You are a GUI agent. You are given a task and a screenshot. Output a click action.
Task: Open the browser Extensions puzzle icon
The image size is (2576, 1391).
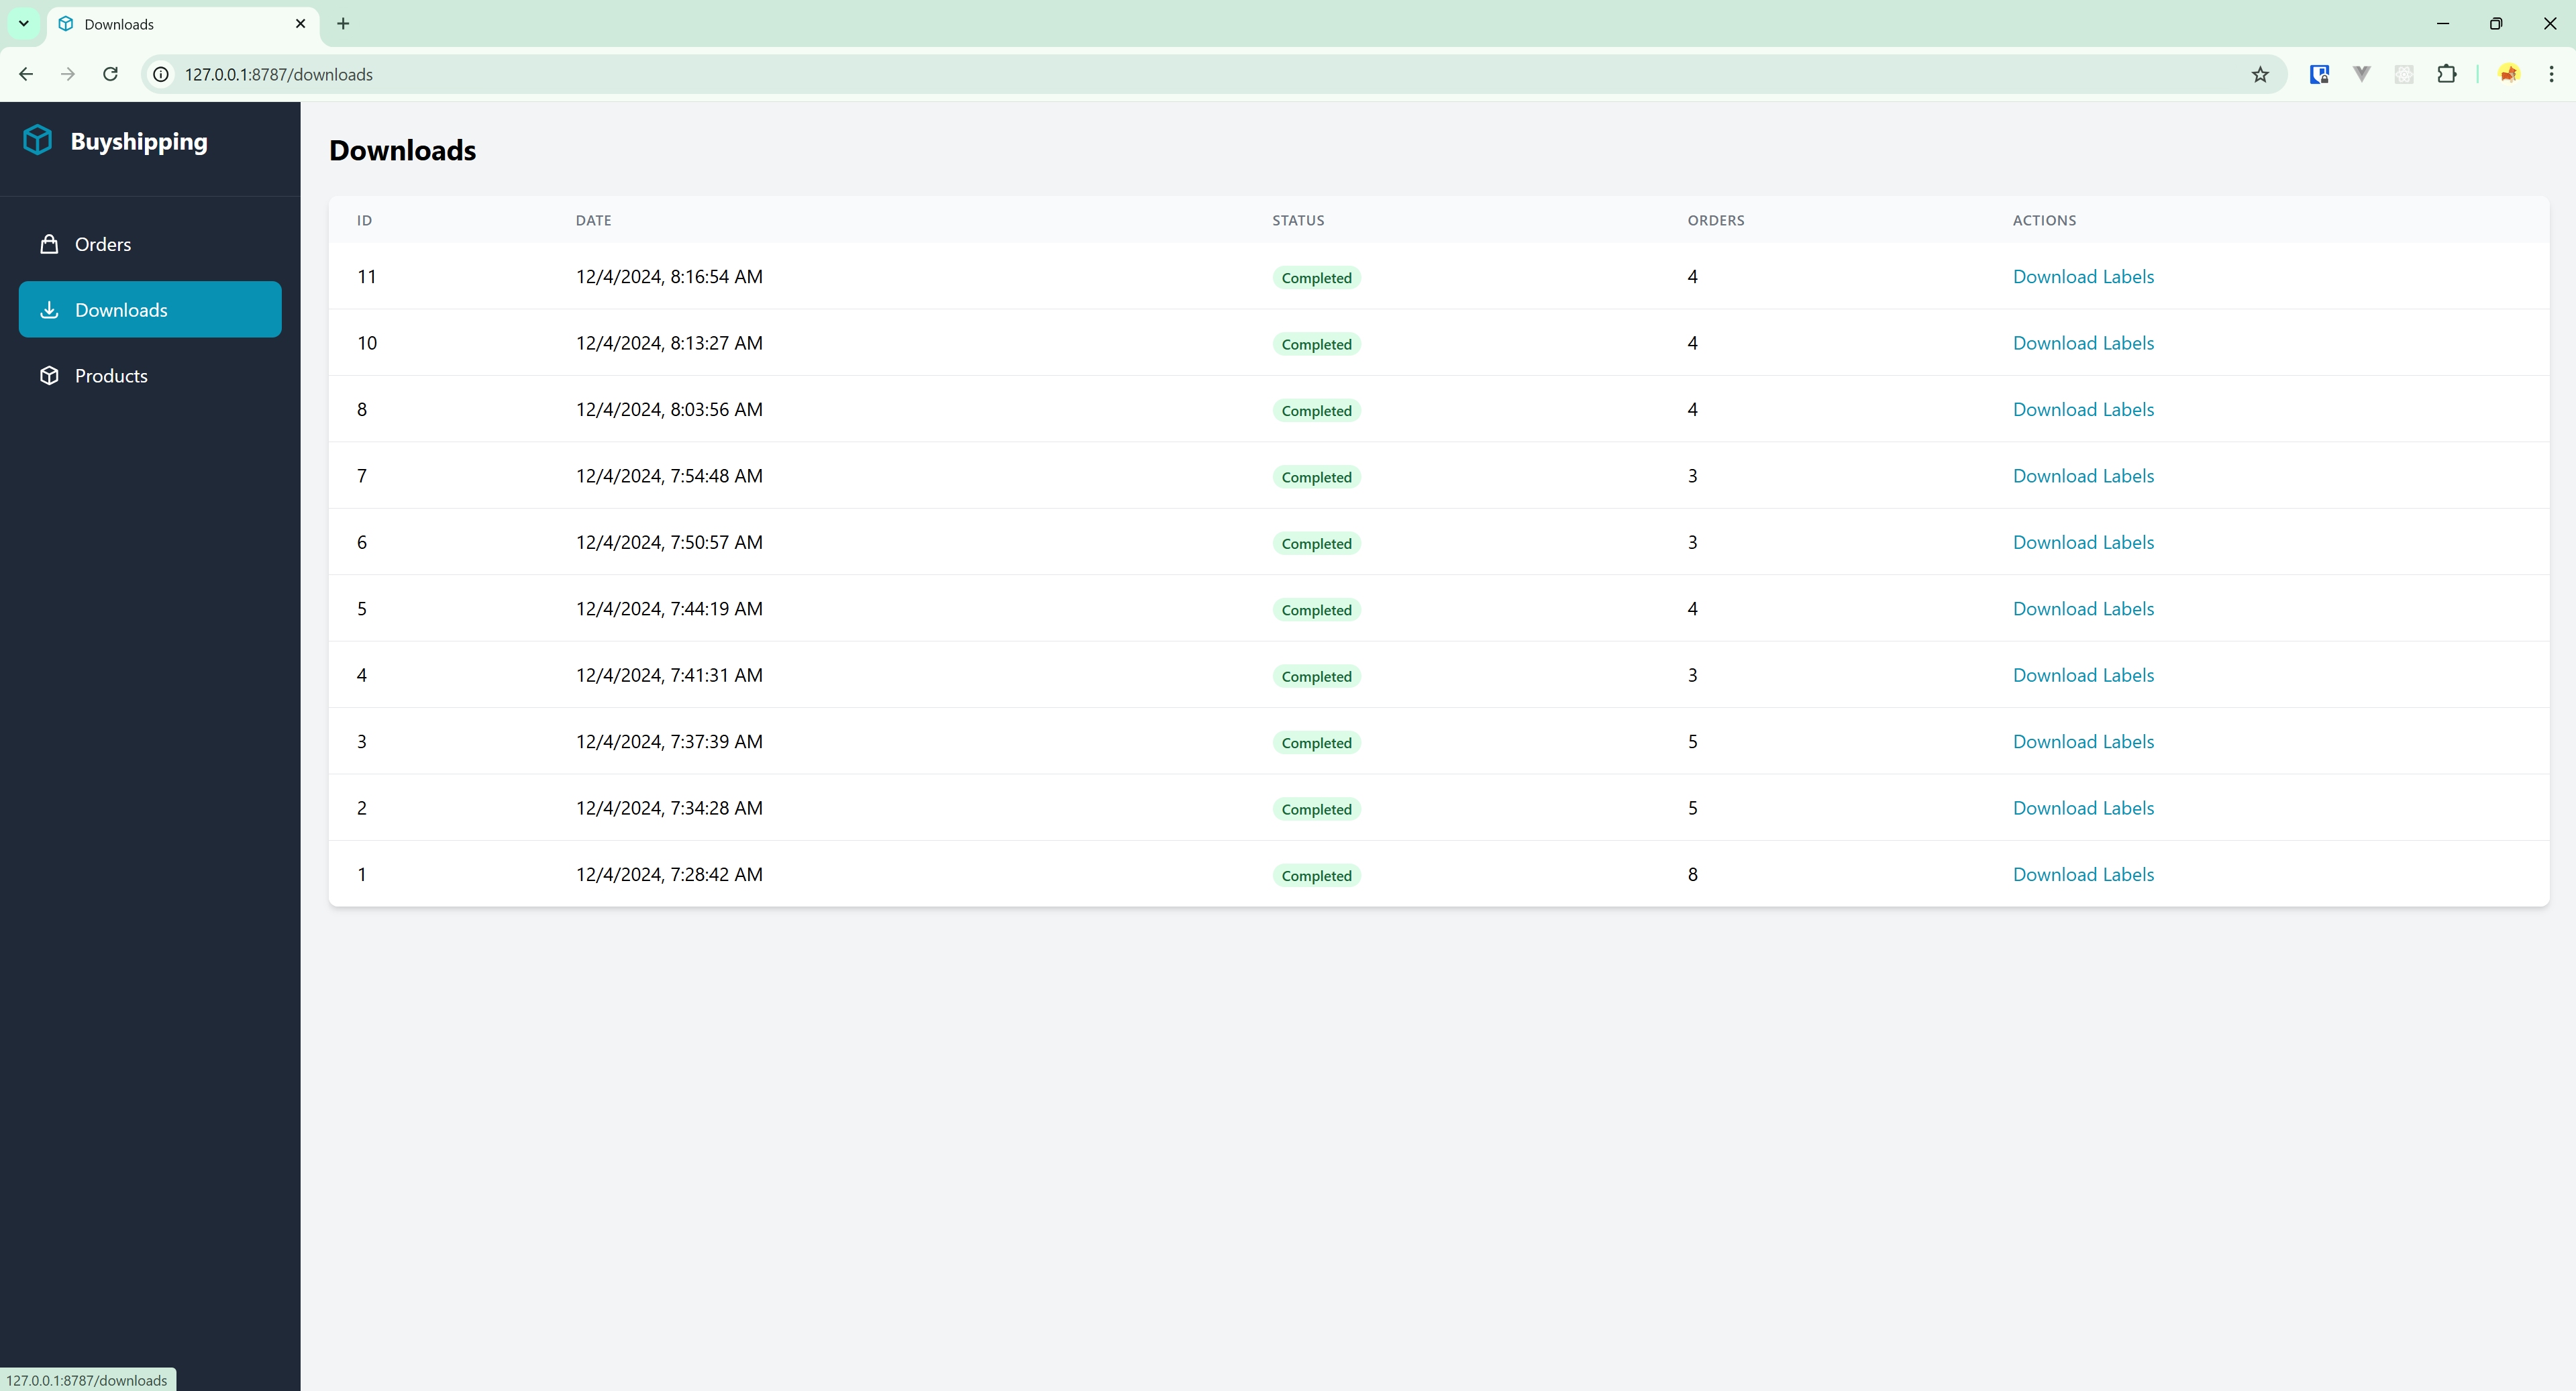[x=2446, y=74]
